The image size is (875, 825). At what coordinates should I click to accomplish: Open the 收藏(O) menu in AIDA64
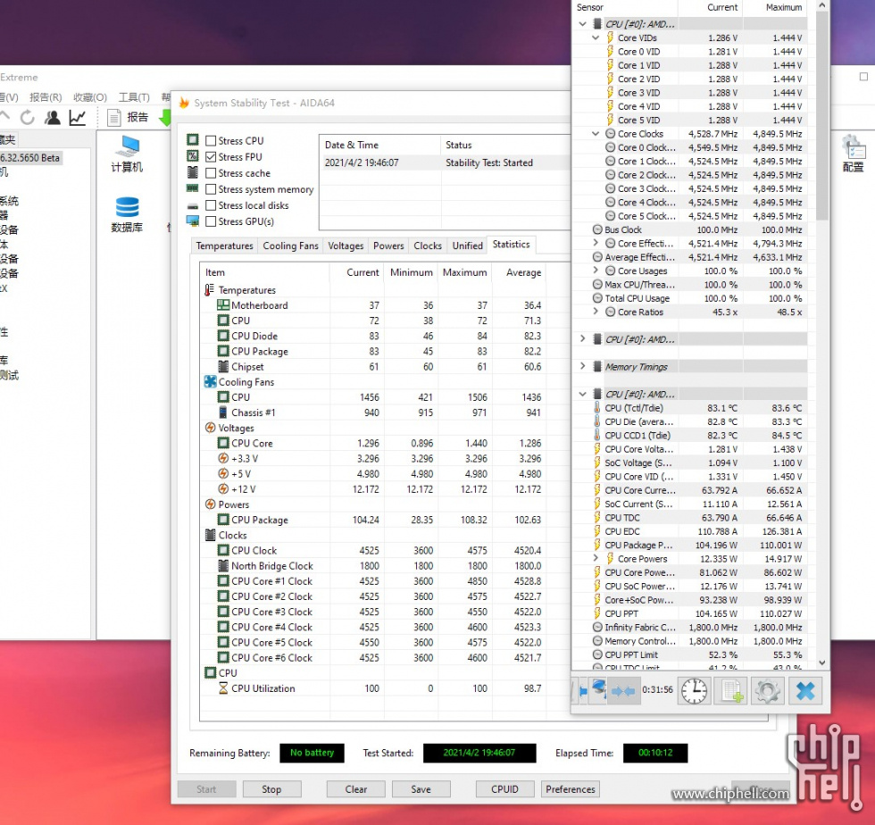(90, 97)
